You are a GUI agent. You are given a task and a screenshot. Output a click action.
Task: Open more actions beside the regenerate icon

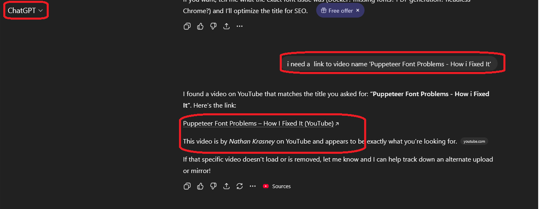pos(253,186)
